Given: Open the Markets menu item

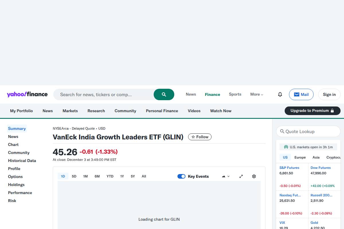Looking at the screenshot, I should click(70, 111).
